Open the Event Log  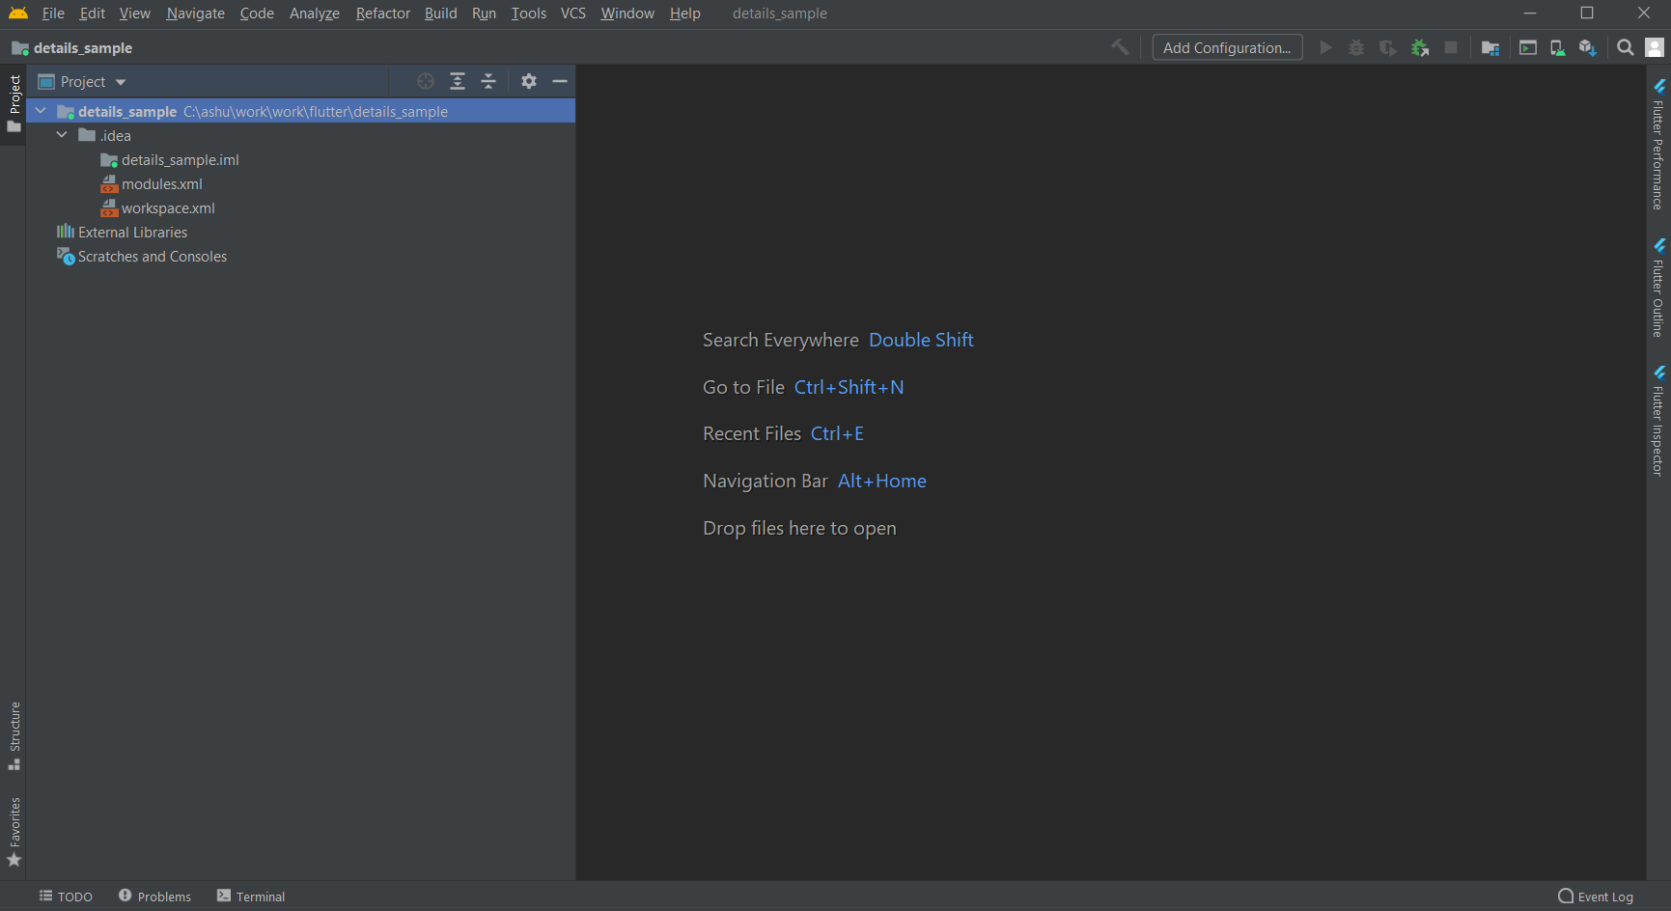tap(1596, 897)
